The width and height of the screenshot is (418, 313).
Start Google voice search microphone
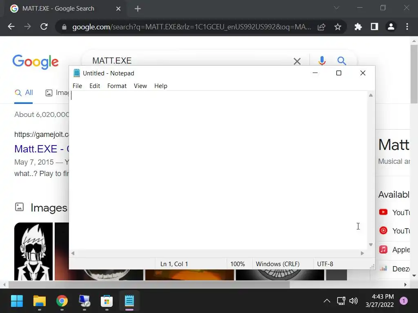(322, 61)
